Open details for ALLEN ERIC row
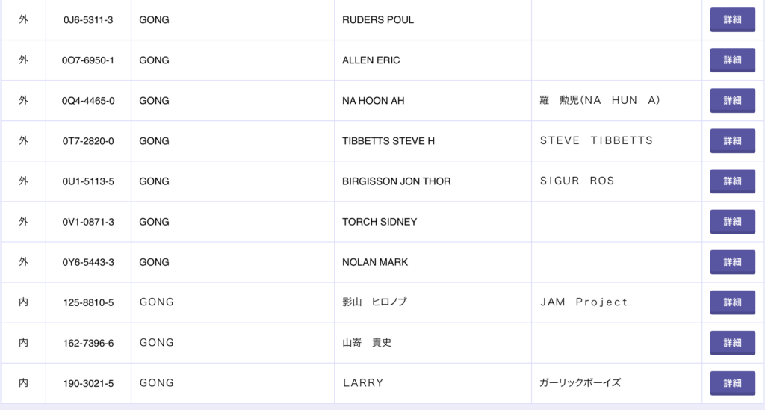The width and height of the screenshot is (765, 410). point(732,60)
